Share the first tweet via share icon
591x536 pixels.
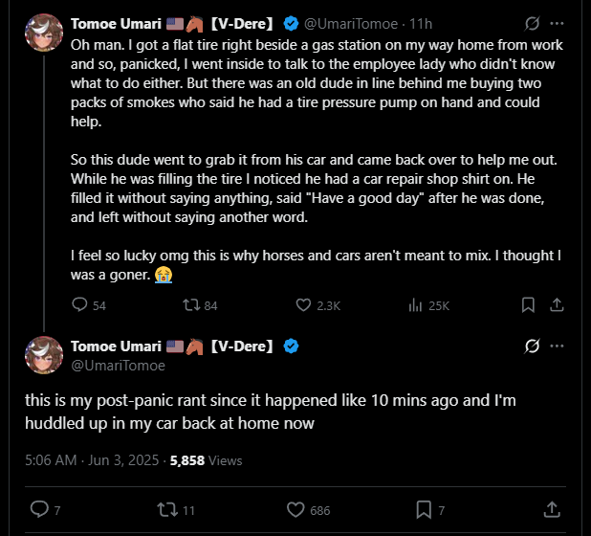pos(558,305)
